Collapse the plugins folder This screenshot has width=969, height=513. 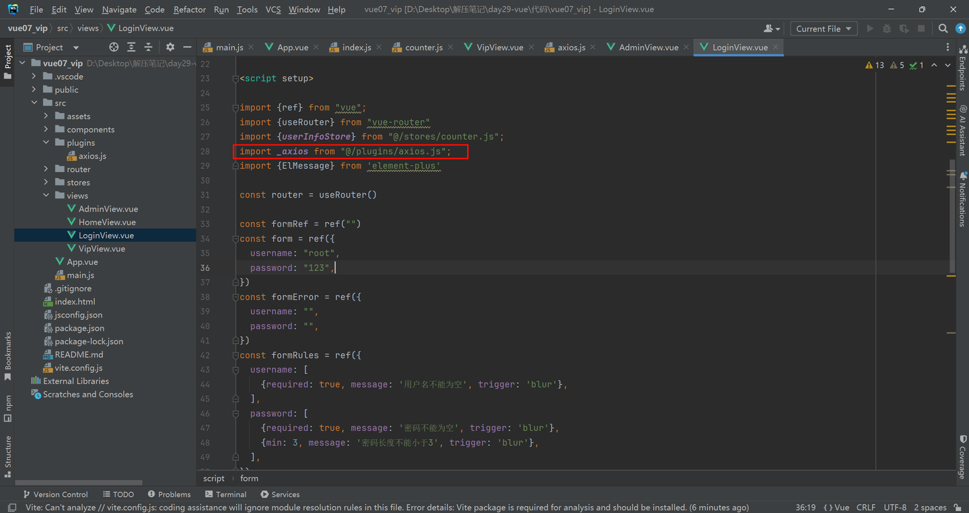(x=46, y=143)
